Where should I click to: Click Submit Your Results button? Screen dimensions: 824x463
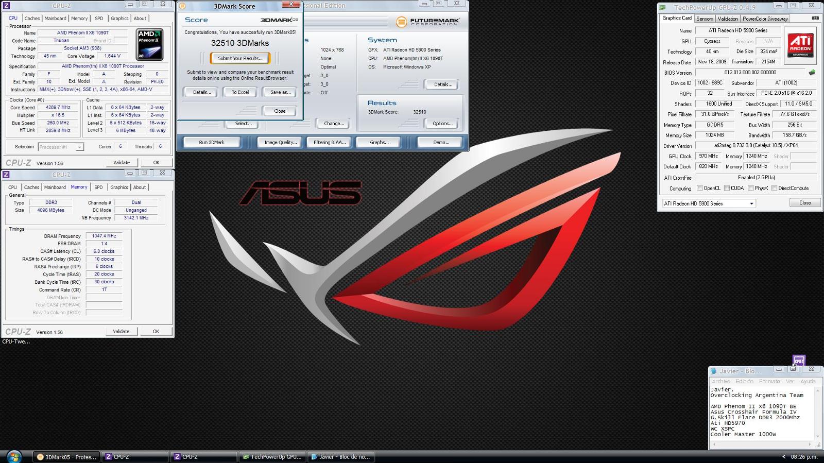click(240, 58)
